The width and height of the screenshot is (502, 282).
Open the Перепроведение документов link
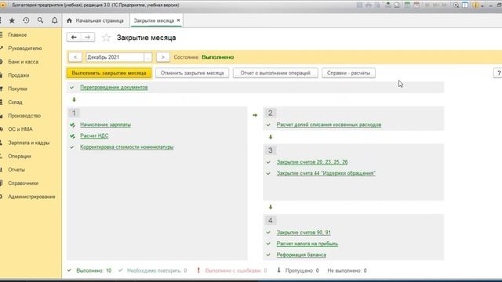coord(114,87)
